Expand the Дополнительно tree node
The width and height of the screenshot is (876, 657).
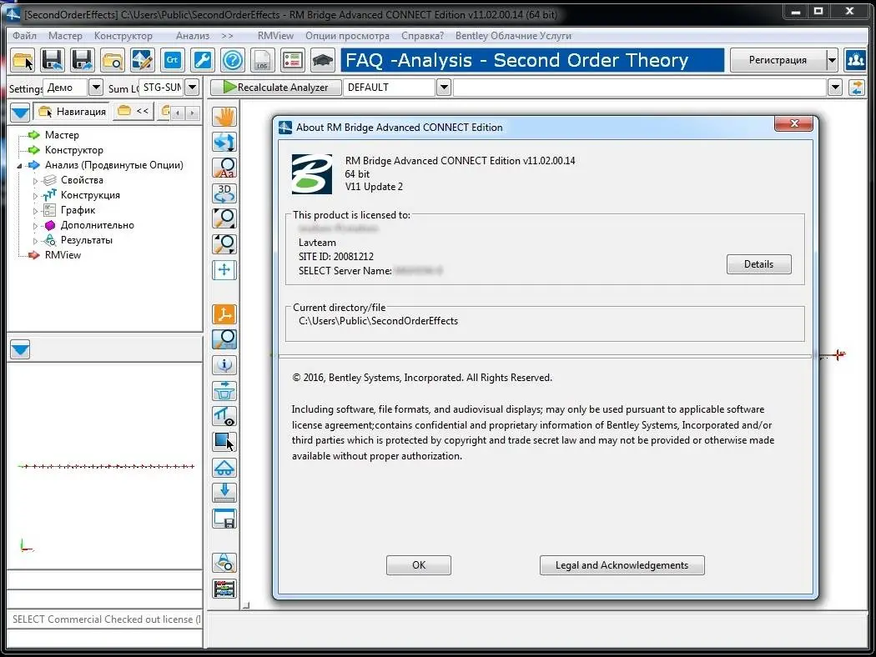[35, 226]
